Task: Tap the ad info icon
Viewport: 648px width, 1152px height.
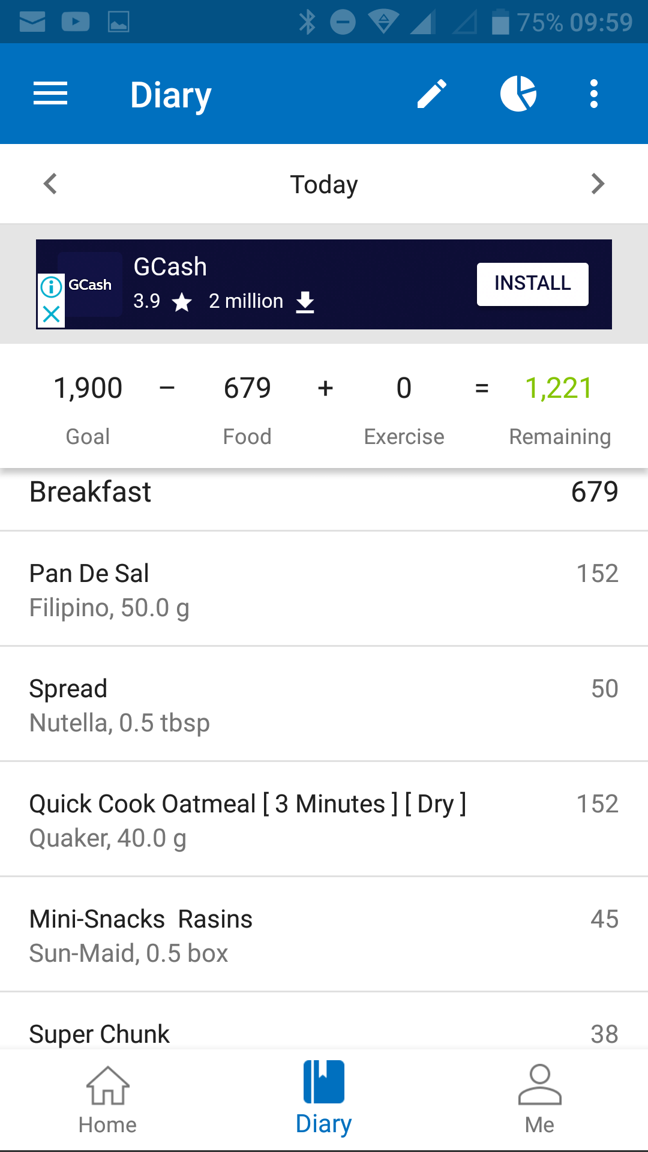Action: [52, 287]
